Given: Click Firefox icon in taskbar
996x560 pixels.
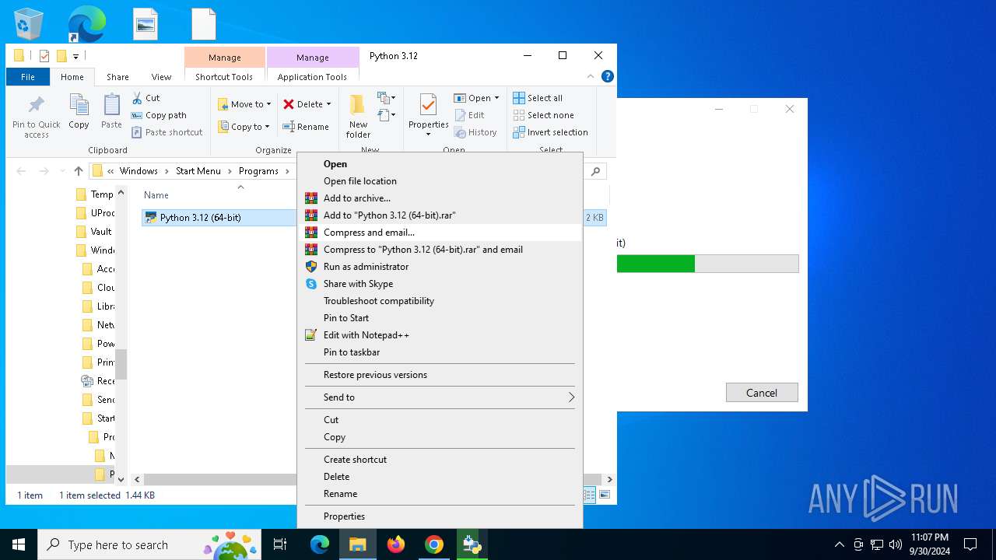Looking at the screenshot, I should point(396,544).
